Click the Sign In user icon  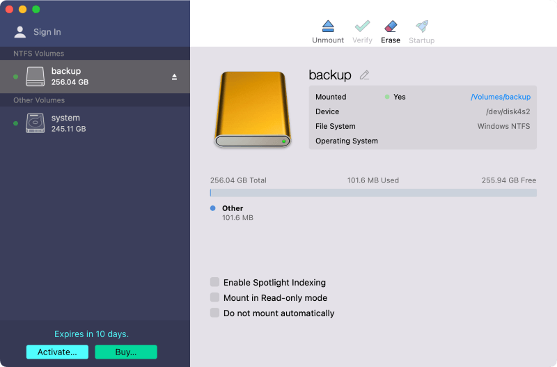pyautogui.click(x=20, y=32)
